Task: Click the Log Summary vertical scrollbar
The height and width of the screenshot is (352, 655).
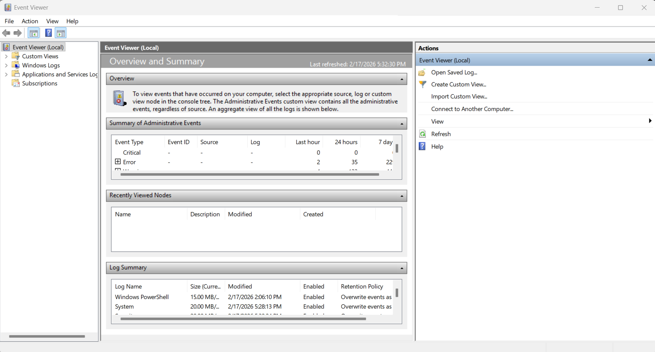Action: pyautogui.click(x=397, y=293)
